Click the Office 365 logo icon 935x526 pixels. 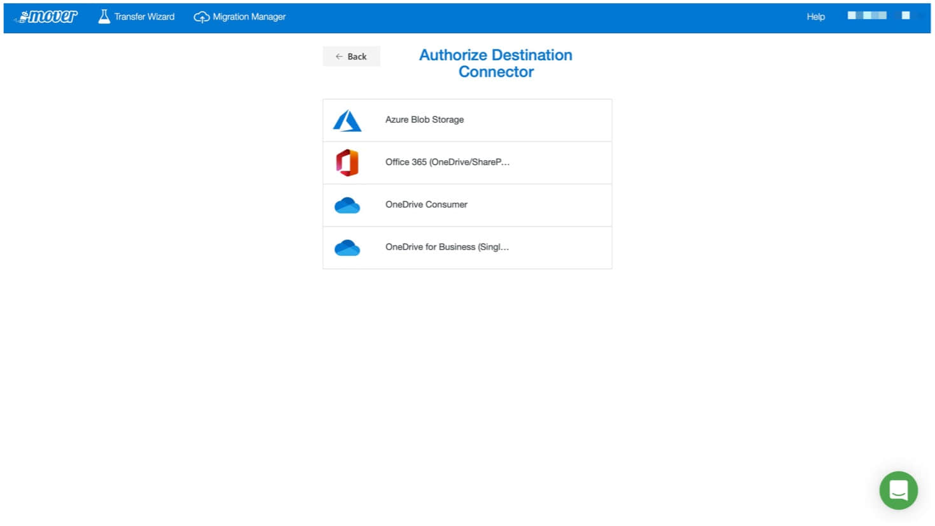347,163
